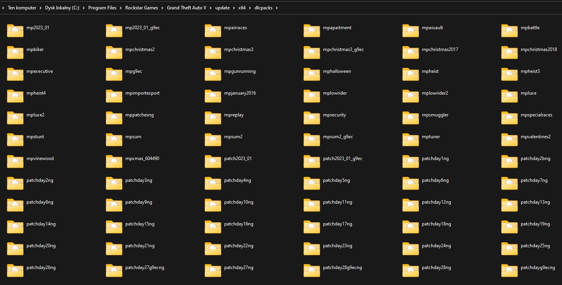Select the patchdayg9ecng folder icon
562x285 pixels.
pos(509,271)
